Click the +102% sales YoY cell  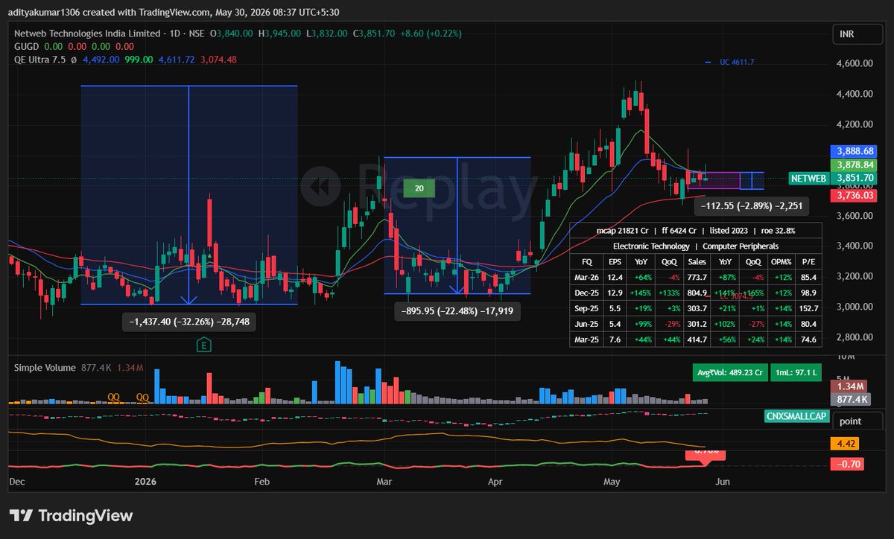click(725, 324)
